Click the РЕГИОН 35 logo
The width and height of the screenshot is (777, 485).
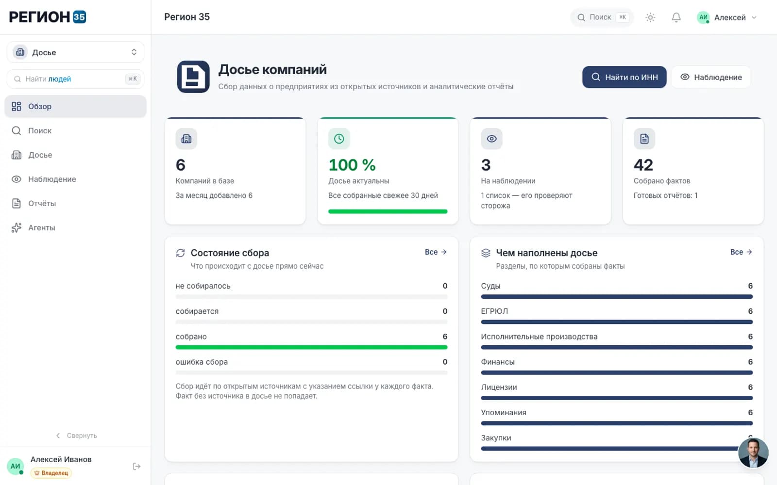[48, 17]
